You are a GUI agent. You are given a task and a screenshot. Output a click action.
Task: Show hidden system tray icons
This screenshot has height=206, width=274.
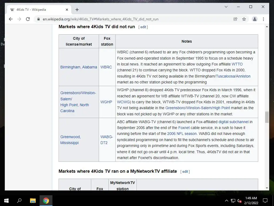point(226,201)
